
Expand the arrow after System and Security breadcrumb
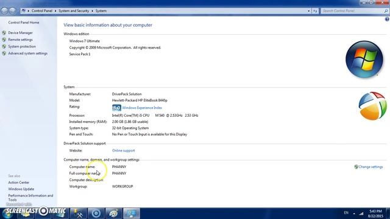coord(92,11)
